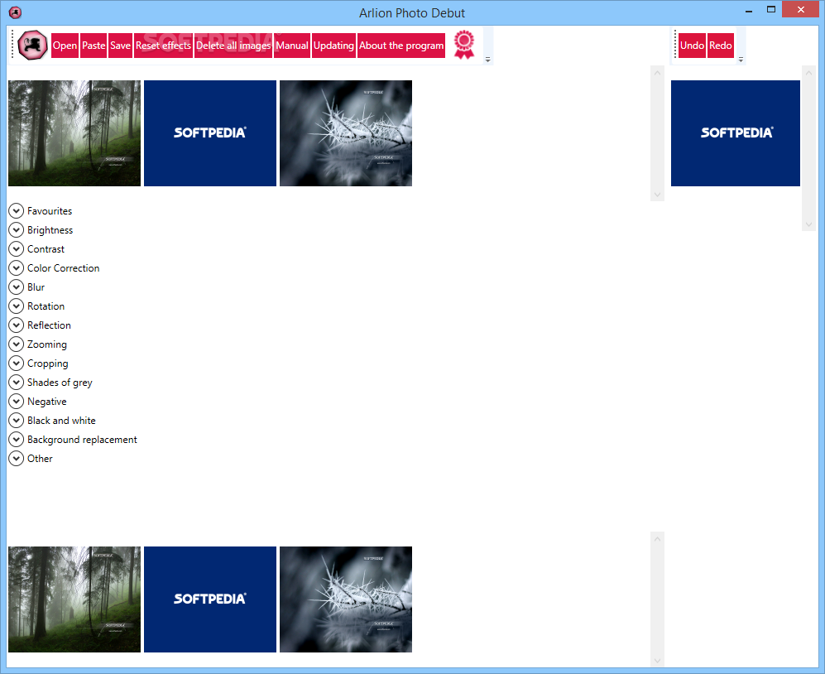Expand the Shades of grey section

coord(17,382)
